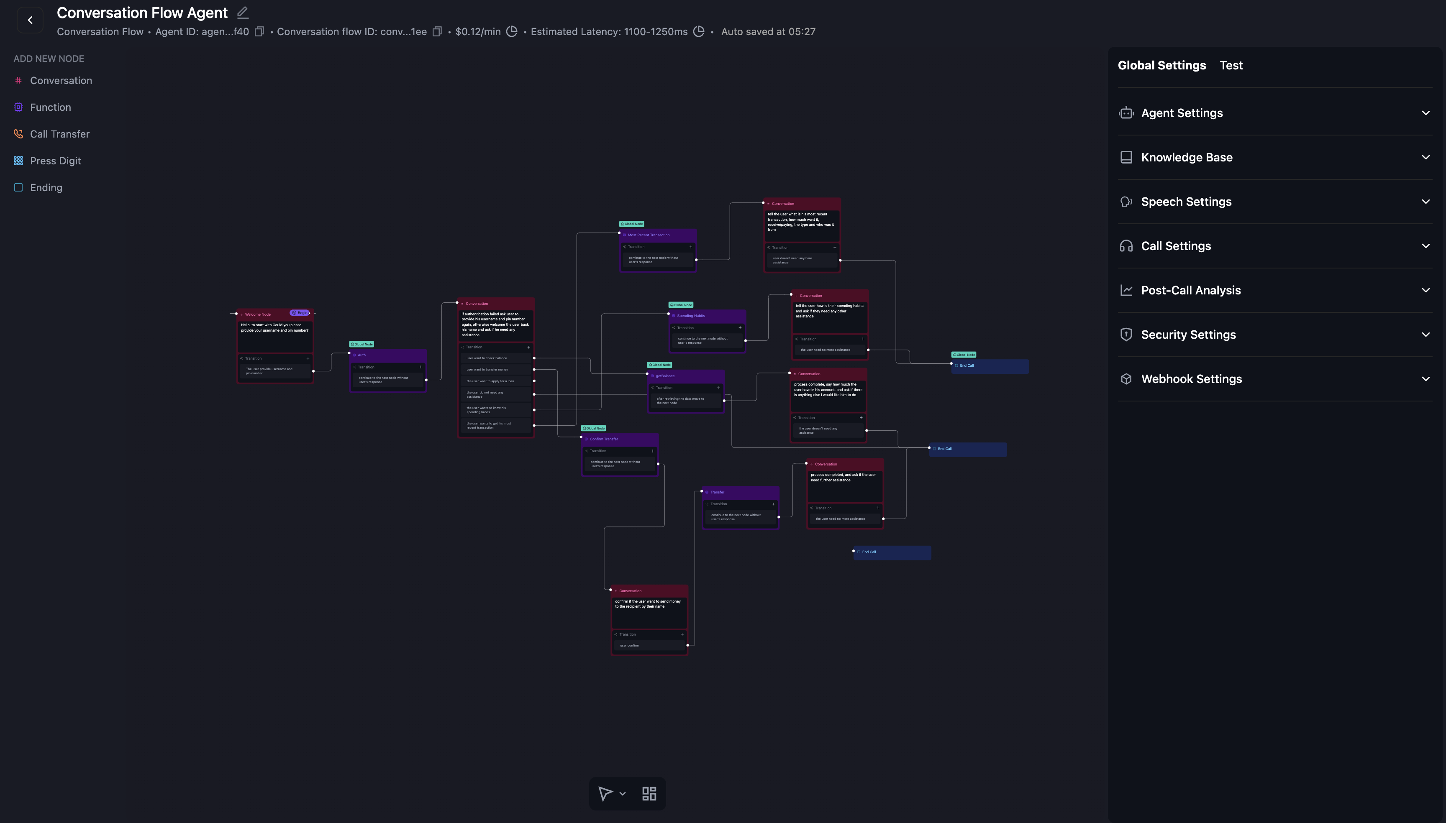Switch to the Test tab

[x=1231, y=66]
